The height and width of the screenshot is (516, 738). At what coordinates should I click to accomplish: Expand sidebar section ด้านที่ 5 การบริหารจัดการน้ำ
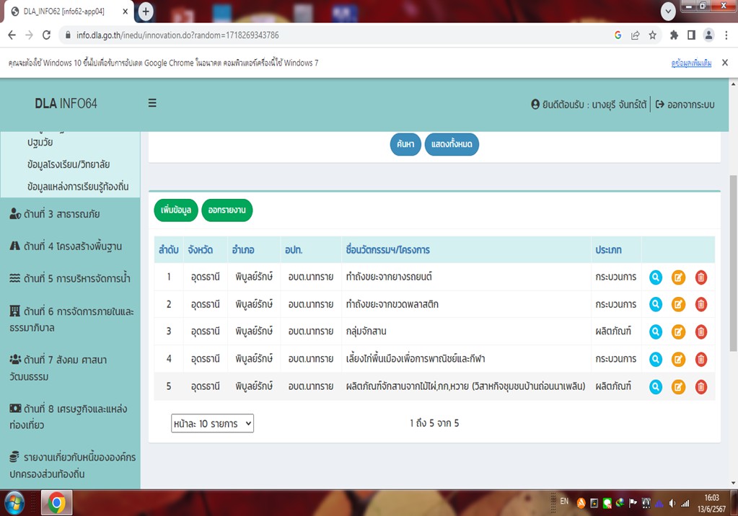tap(70, 279)
